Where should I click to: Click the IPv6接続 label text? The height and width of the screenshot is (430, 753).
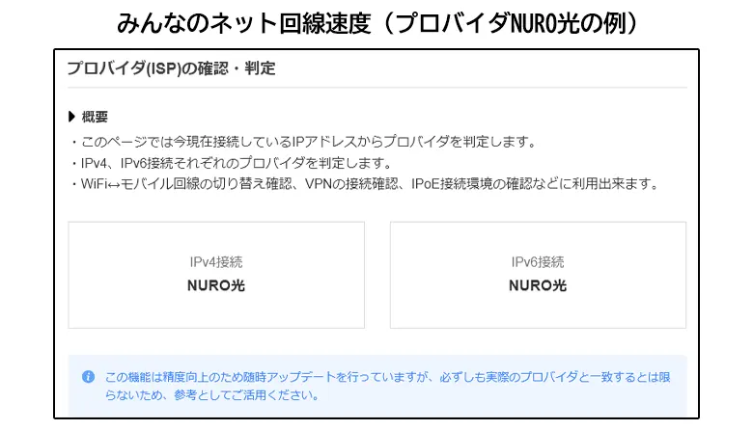[x=538, y=262]
